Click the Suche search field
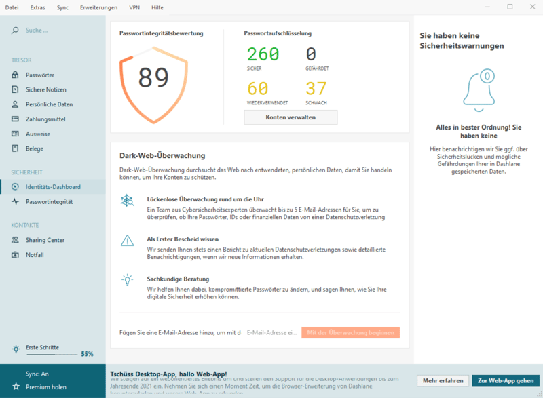543x398 pixels. click(54, 31)
